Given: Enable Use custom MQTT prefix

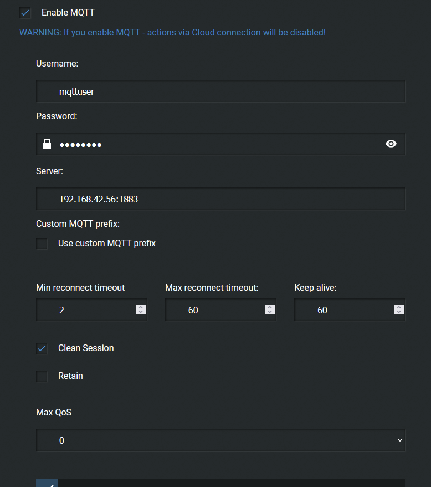Looking at the screenshot, I should 42,243.
